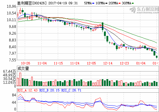This screenshot has width=159, height=112.
Task: Click the blue 5PMA legend swatch
Action: point(93,3)
